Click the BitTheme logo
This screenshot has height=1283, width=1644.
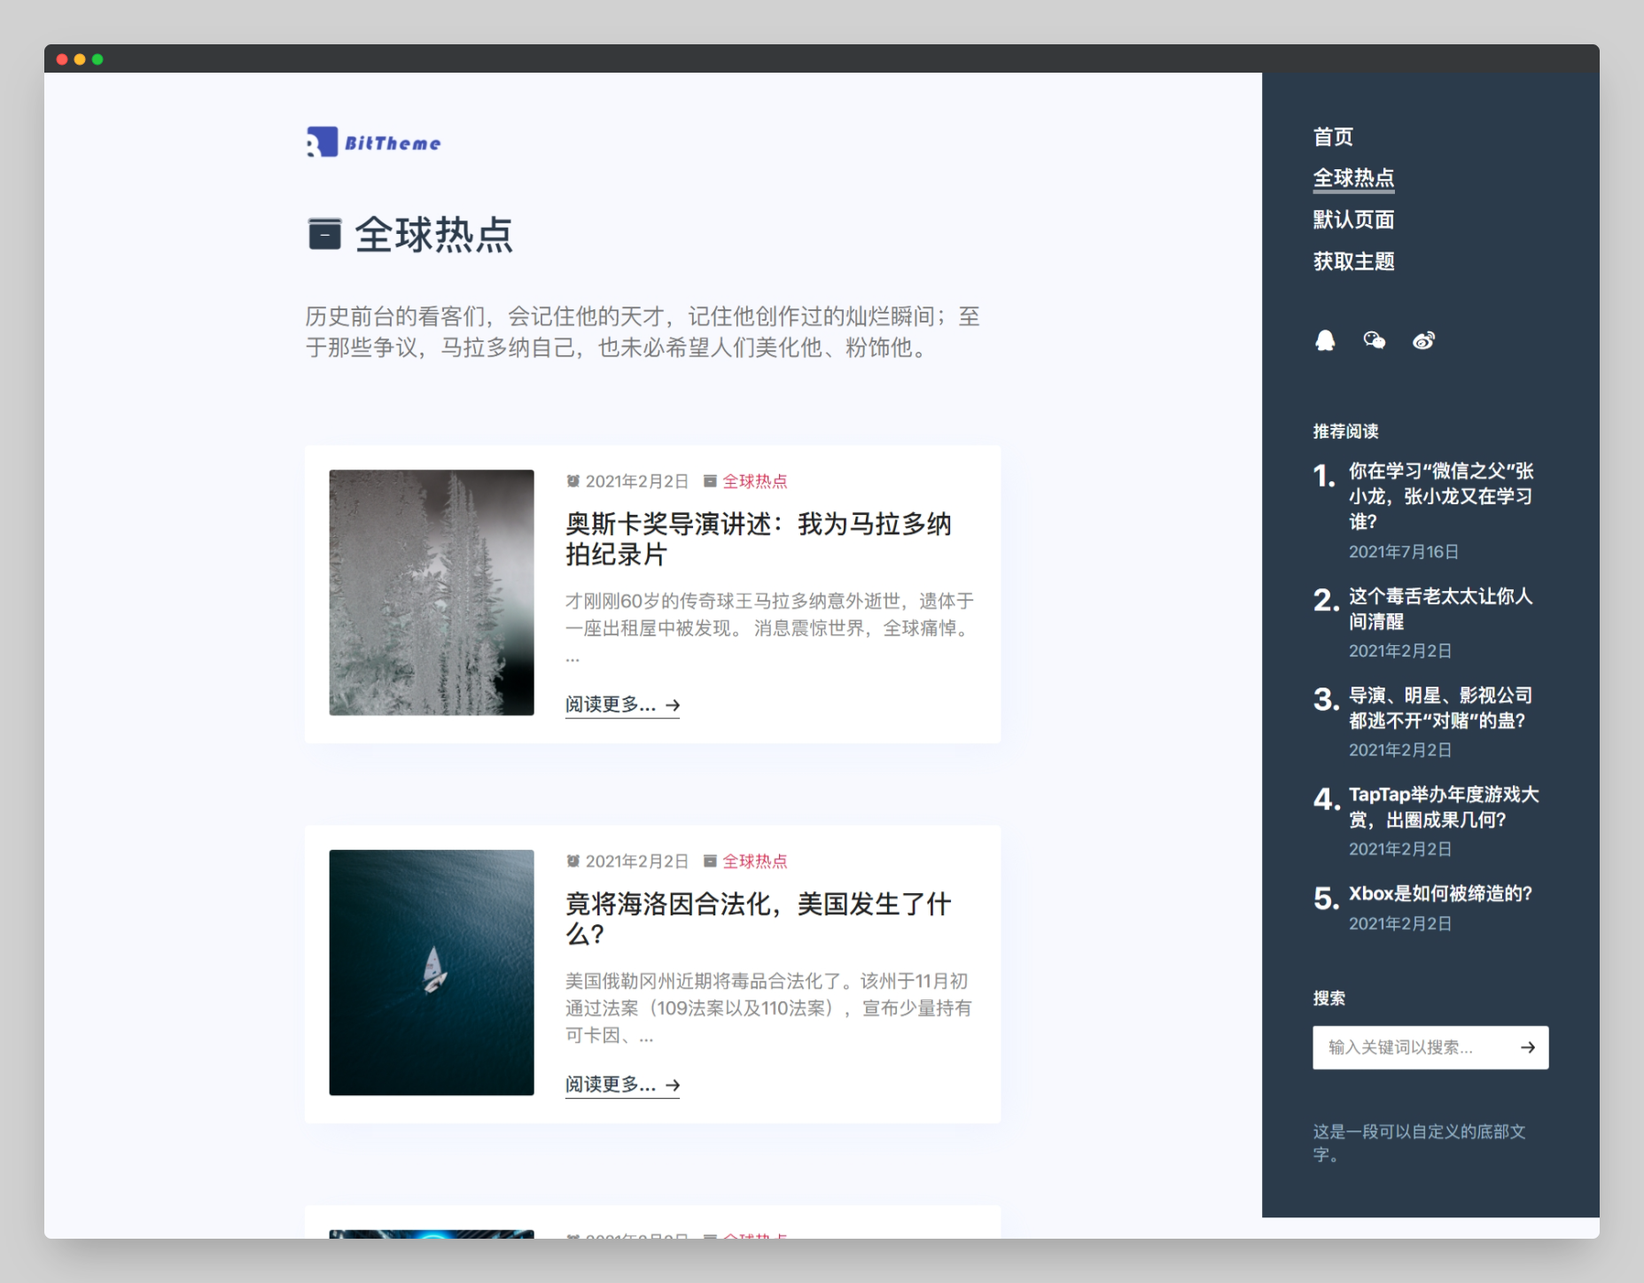point(373,142)
